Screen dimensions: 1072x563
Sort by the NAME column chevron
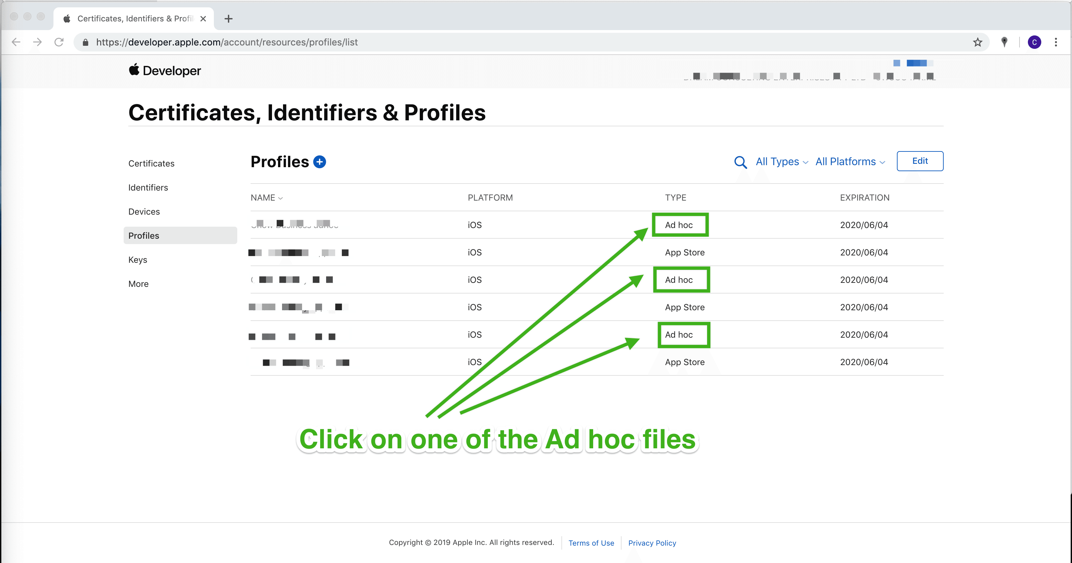coord(280,198)
